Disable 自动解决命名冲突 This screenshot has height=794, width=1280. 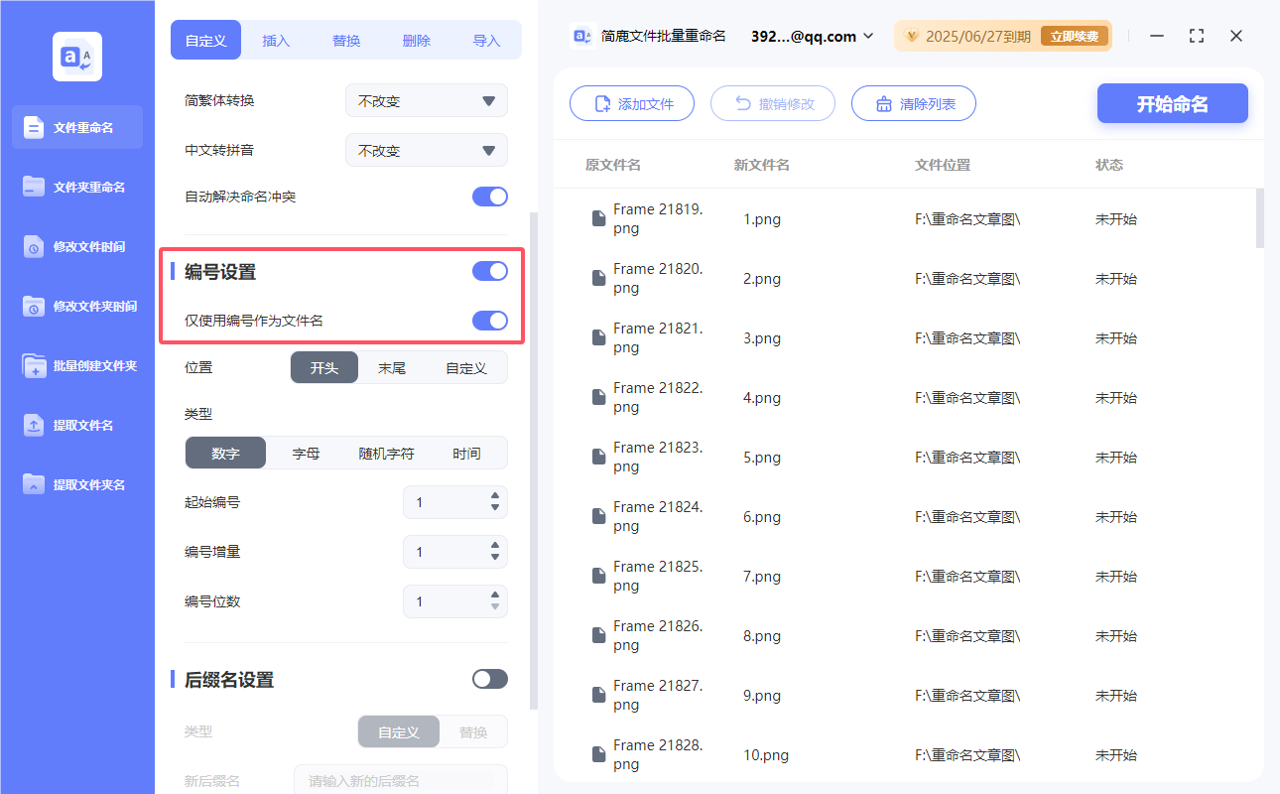(489, 197)
